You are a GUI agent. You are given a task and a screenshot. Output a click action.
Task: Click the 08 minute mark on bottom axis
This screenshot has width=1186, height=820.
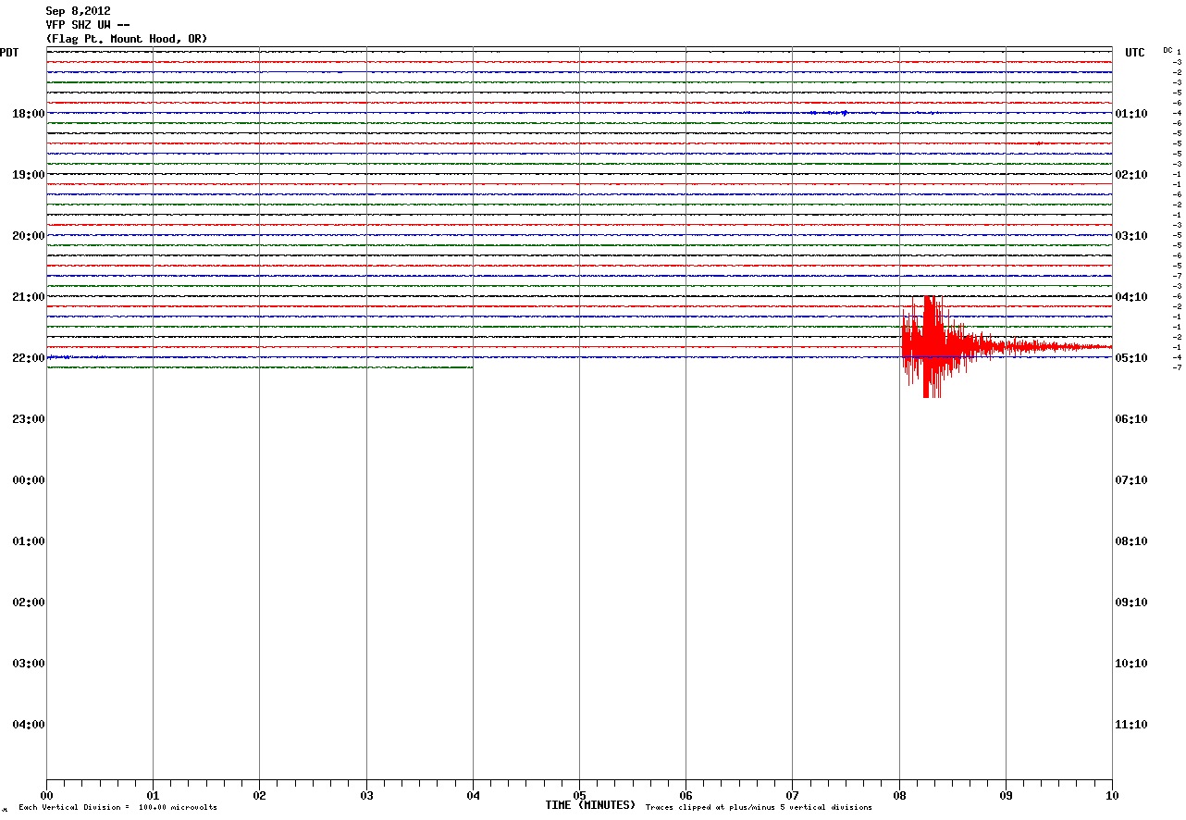899,795
